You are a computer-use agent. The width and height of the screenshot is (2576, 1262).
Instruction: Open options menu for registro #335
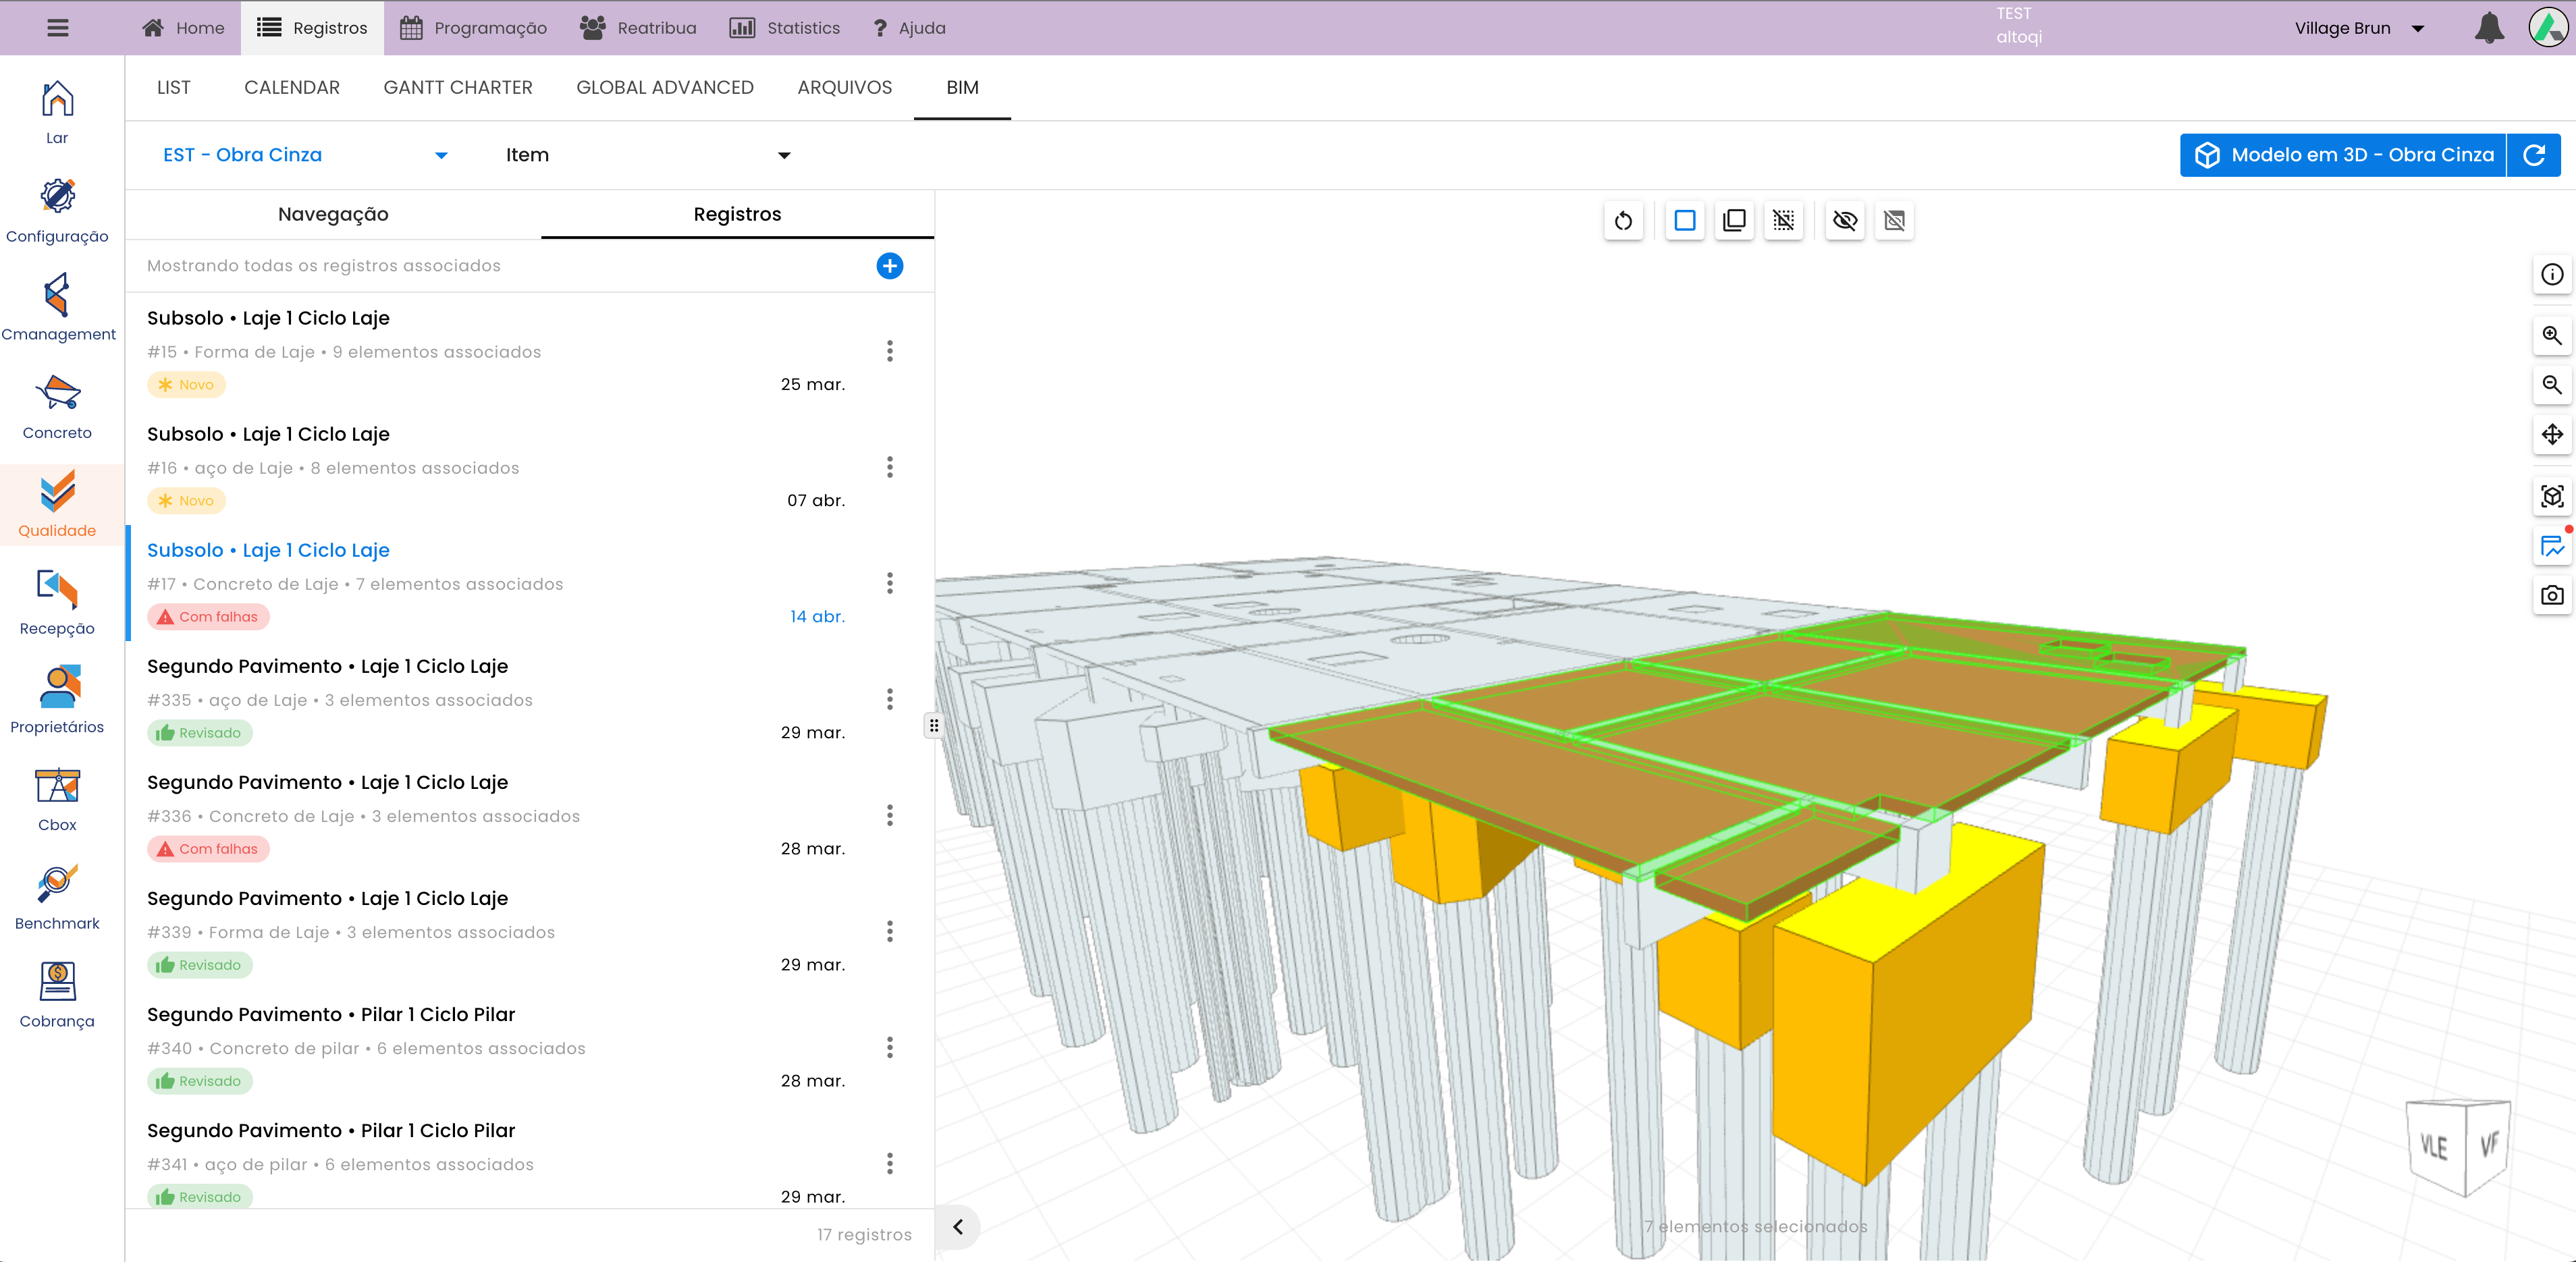click(x=889, y=699)
